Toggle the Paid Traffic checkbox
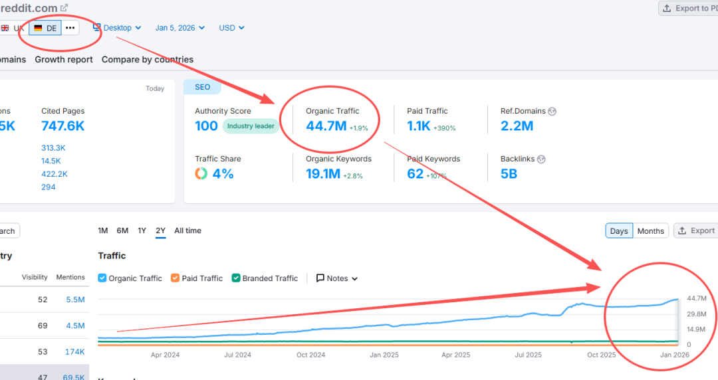Screen dimensions: 718x380 pos(175,278)
